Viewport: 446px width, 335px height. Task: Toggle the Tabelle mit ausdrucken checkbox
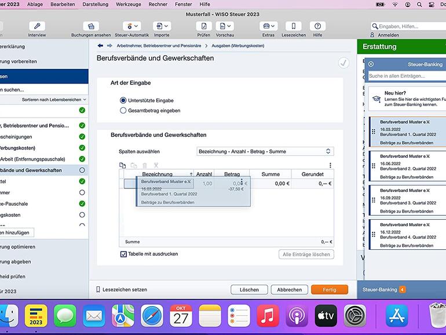point(123,254)
